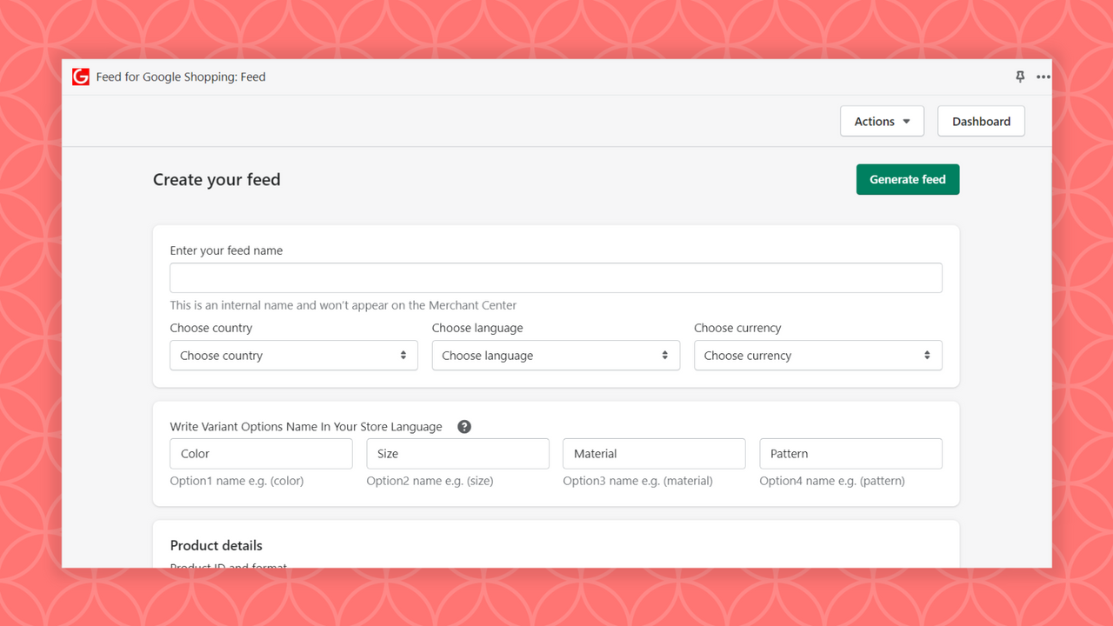Click the Size option name field

457,453
